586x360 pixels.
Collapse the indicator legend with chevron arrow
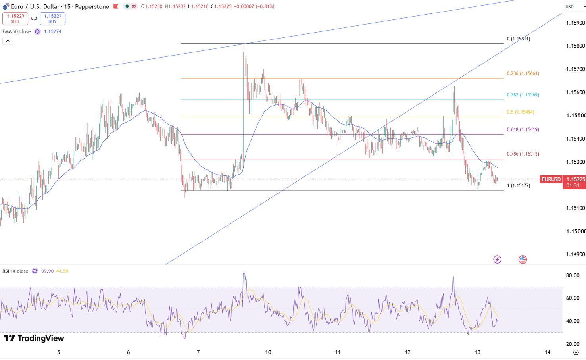point(8,41)
